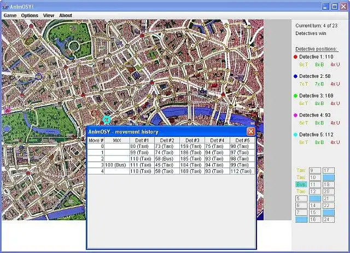Open the About menu
Image resolution: width=350 pixels, height=253 pixels.
point(66,15)
